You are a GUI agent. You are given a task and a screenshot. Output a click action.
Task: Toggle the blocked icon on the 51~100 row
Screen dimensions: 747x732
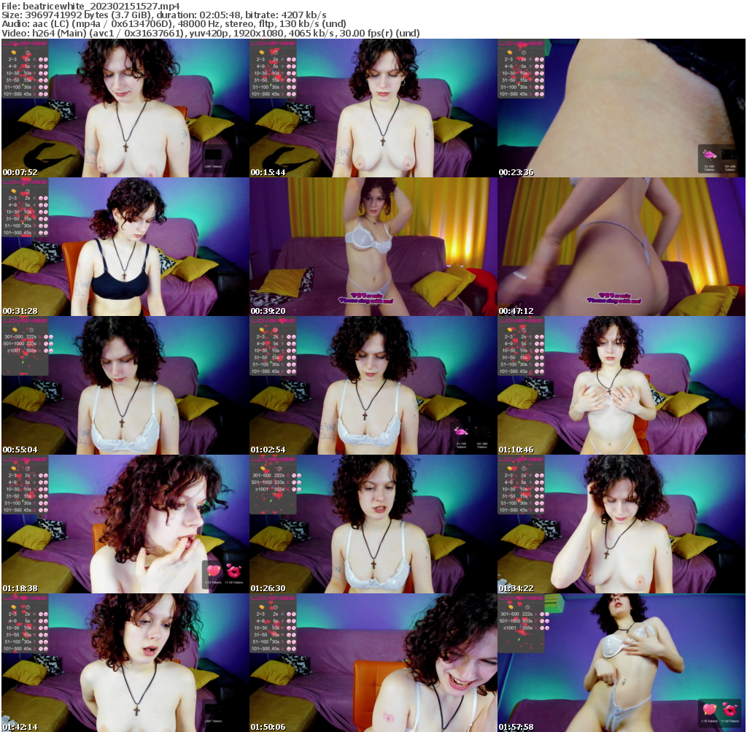click(x=45, y=86)
